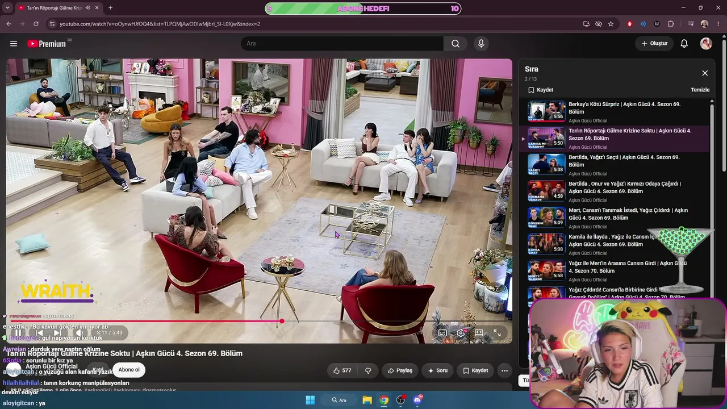Screen dimensions: 727x409
Task: Open Chrome's three-dot menu
Action: (718, 24)
